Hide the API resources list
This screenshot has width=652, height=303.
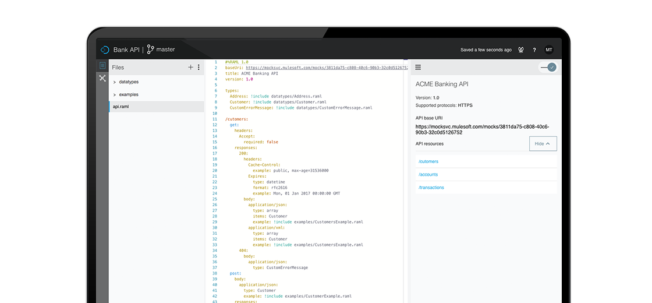pos(543,143)
